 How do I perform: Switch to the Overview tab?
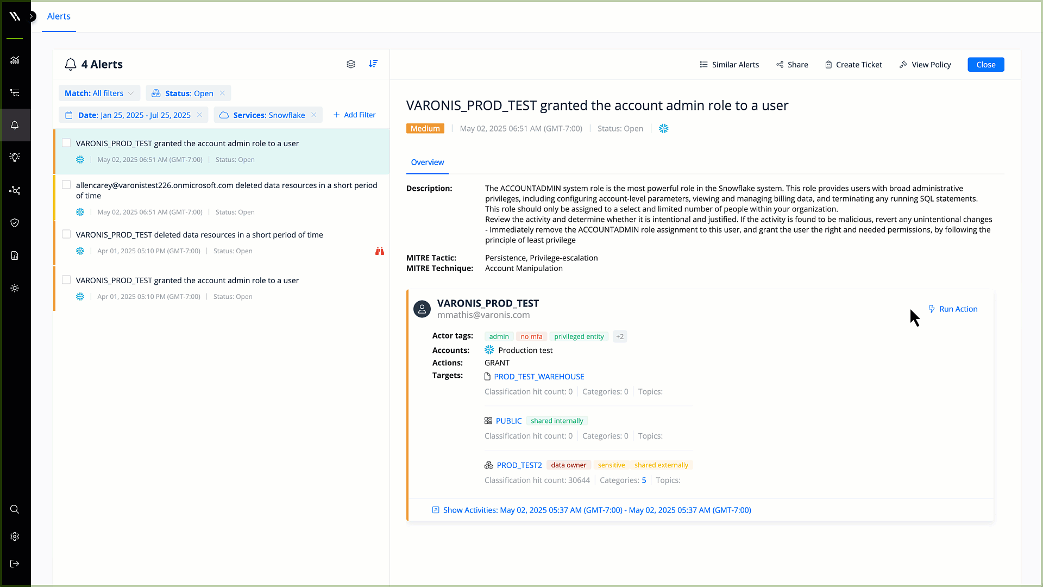pos(428,162)
